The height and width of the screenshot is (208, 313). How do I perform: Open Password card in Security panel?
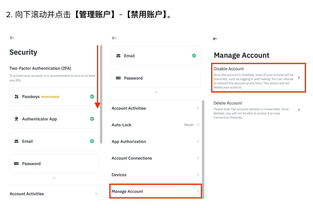[x=54, y=164]
